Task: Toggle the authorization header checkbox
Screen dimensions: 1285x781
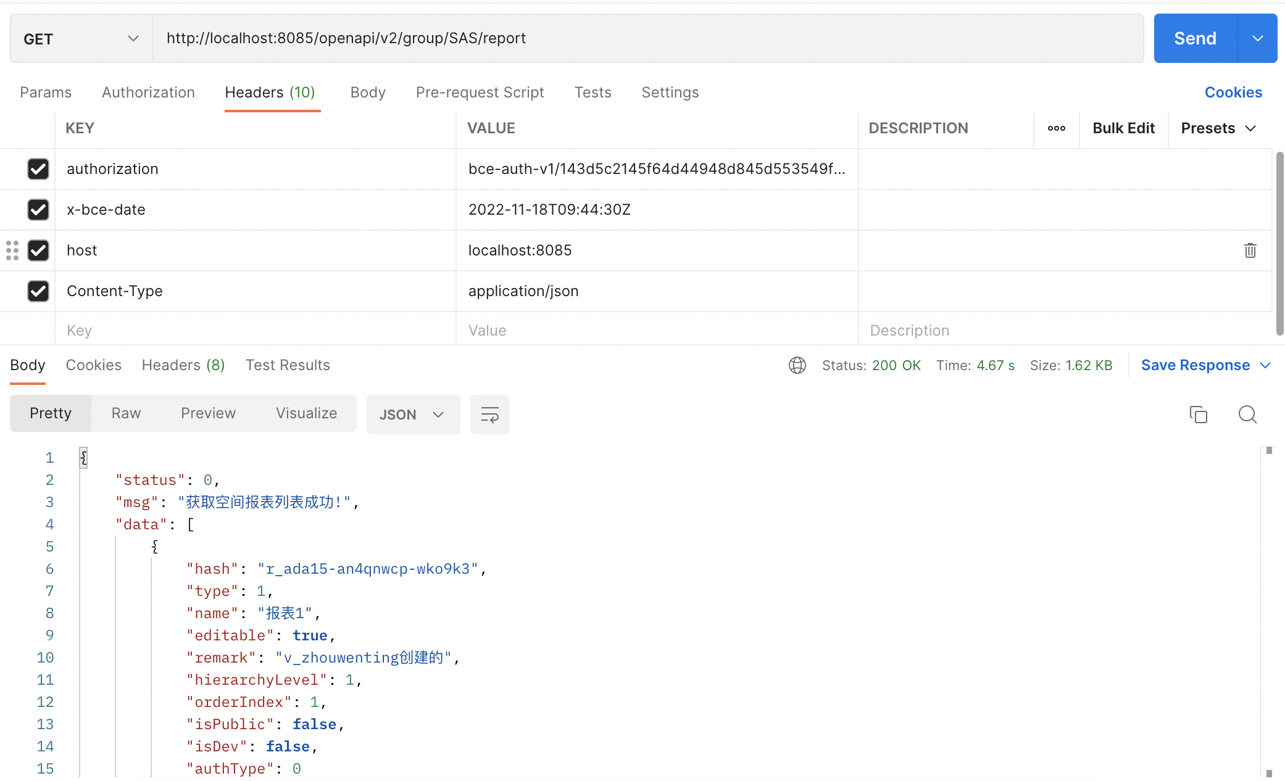Action: point(36,169)
